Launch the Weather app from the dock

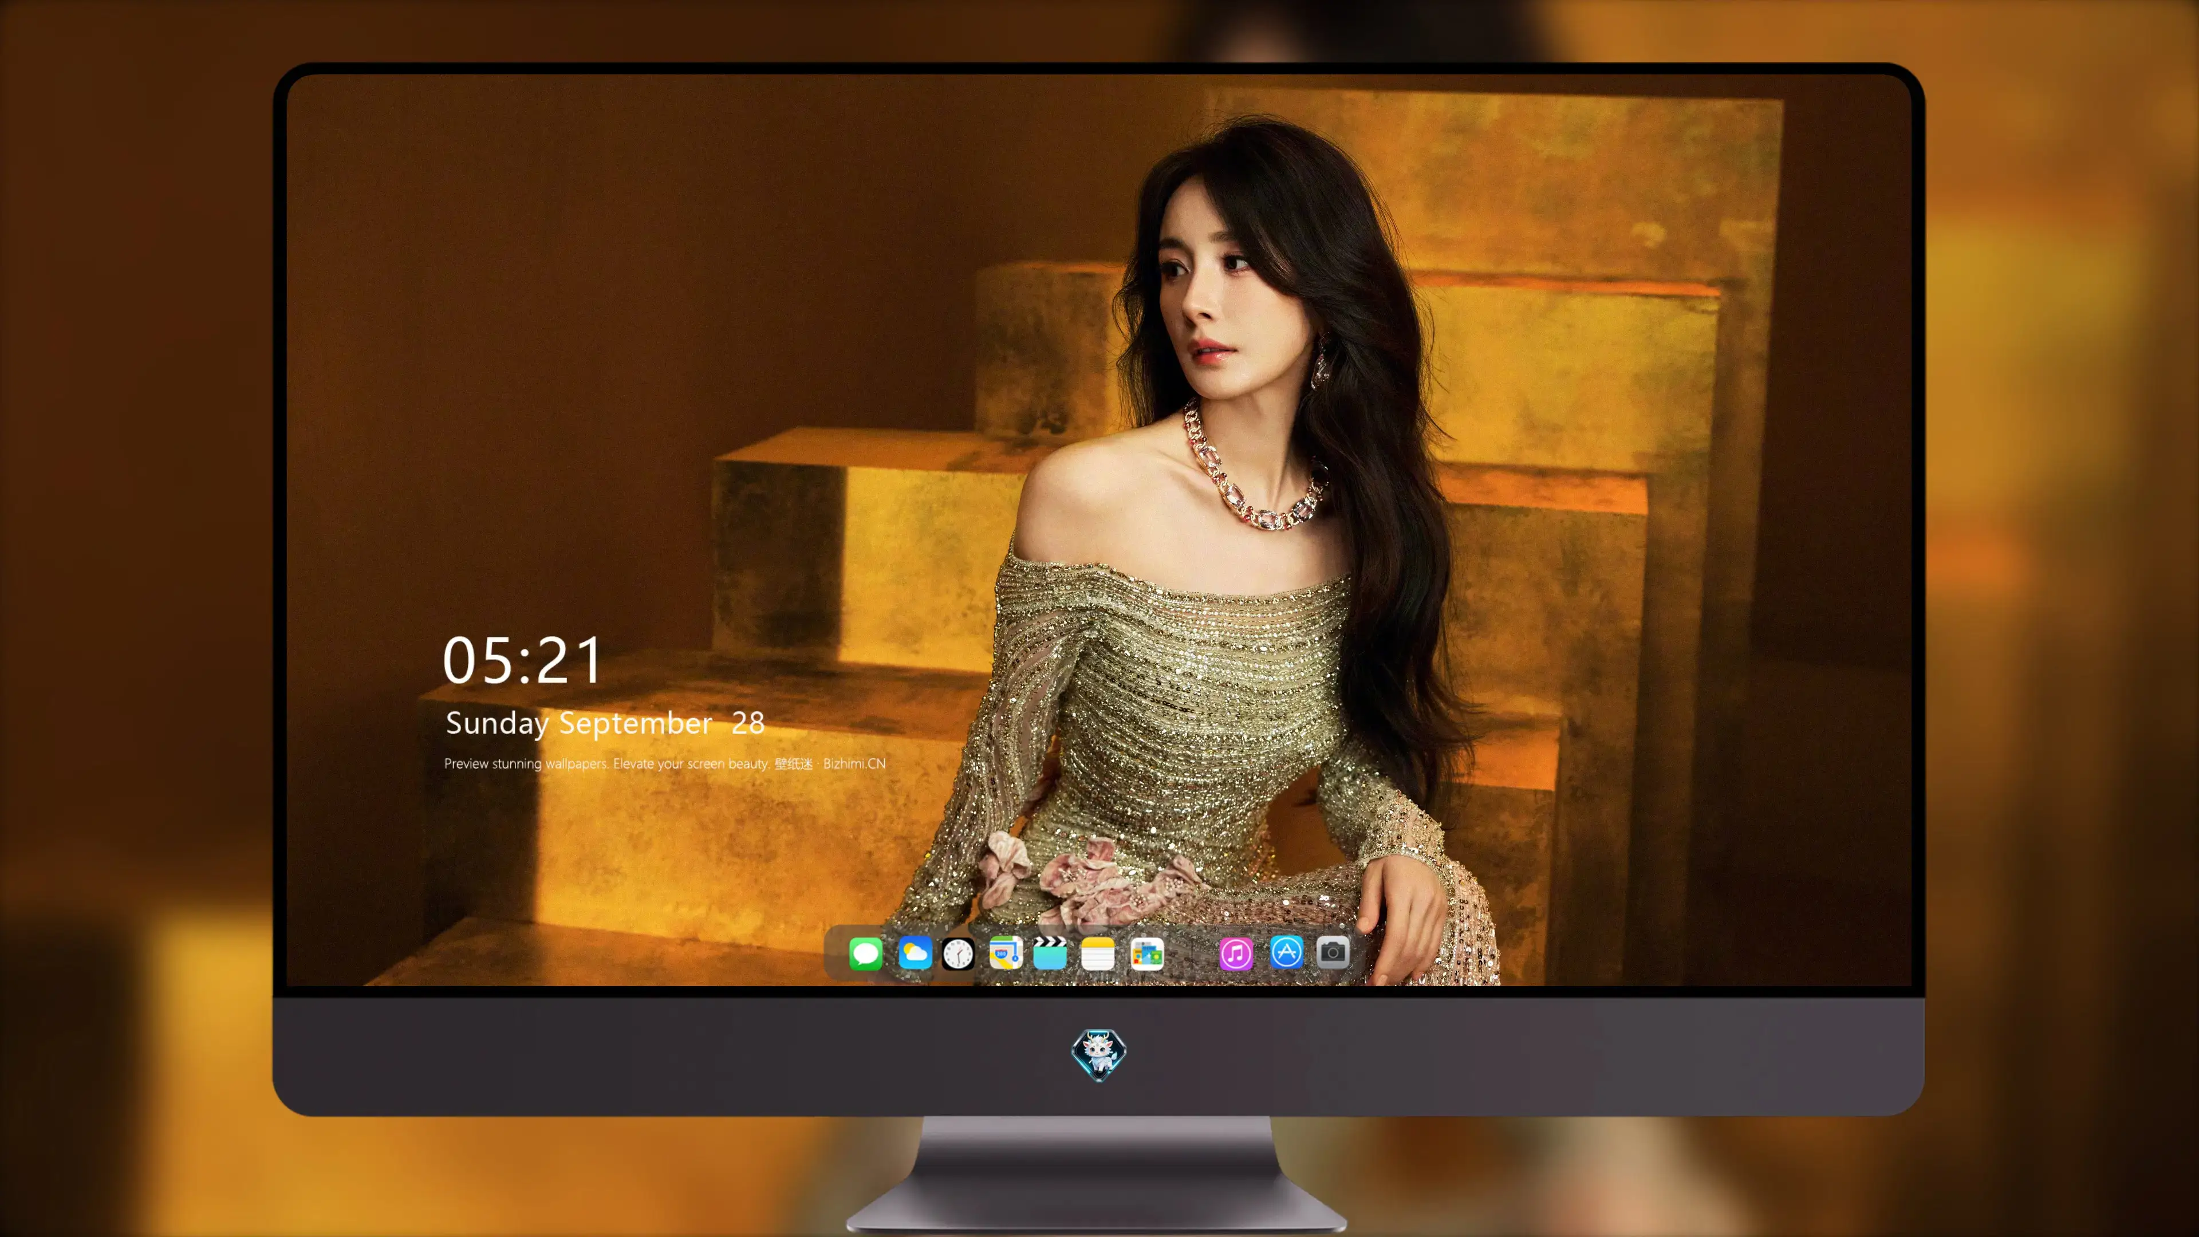(915, 953)
